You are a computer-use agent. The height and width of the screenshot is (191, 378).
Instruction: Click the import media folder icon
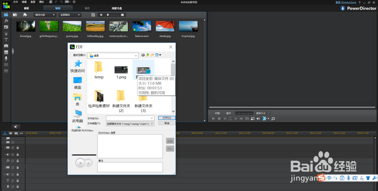[x=15, y=15]
